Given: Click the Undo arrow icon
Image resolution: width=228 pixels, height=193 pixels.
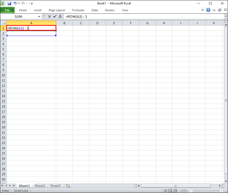Looking at the screenshot, I should [x=15, y=3].
